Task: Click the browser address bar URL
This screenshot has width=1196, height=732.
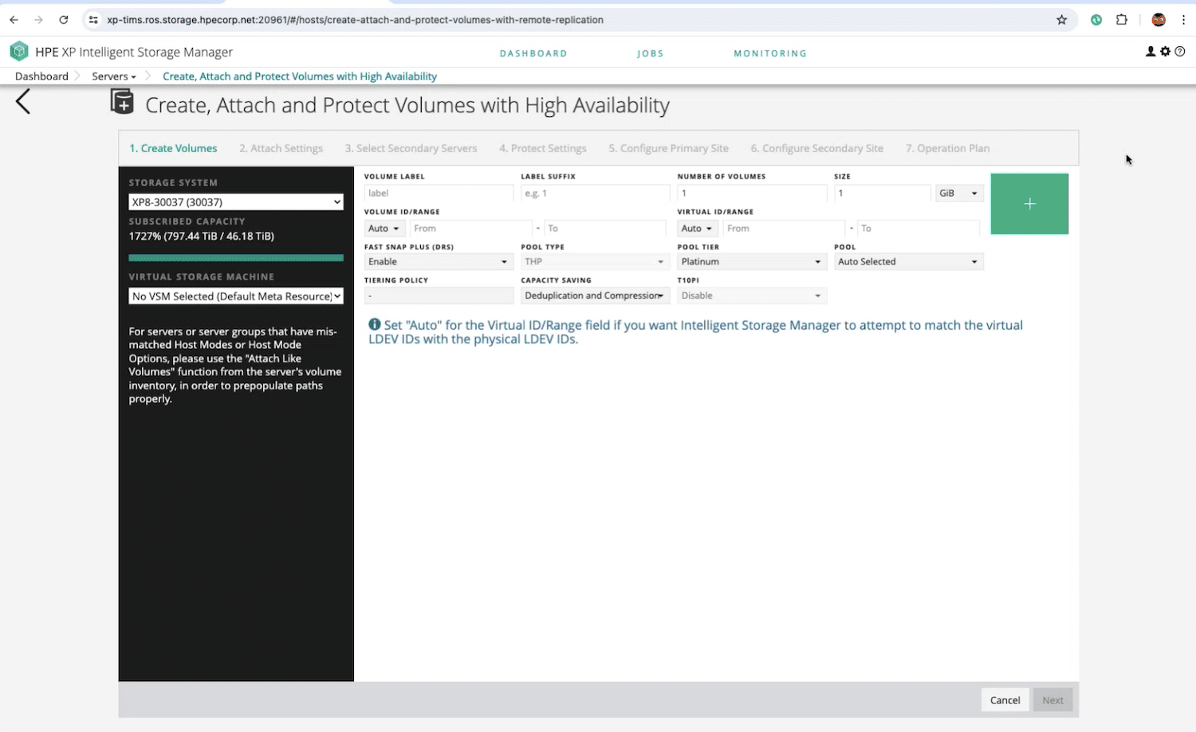Action: (x=356, y=20)
